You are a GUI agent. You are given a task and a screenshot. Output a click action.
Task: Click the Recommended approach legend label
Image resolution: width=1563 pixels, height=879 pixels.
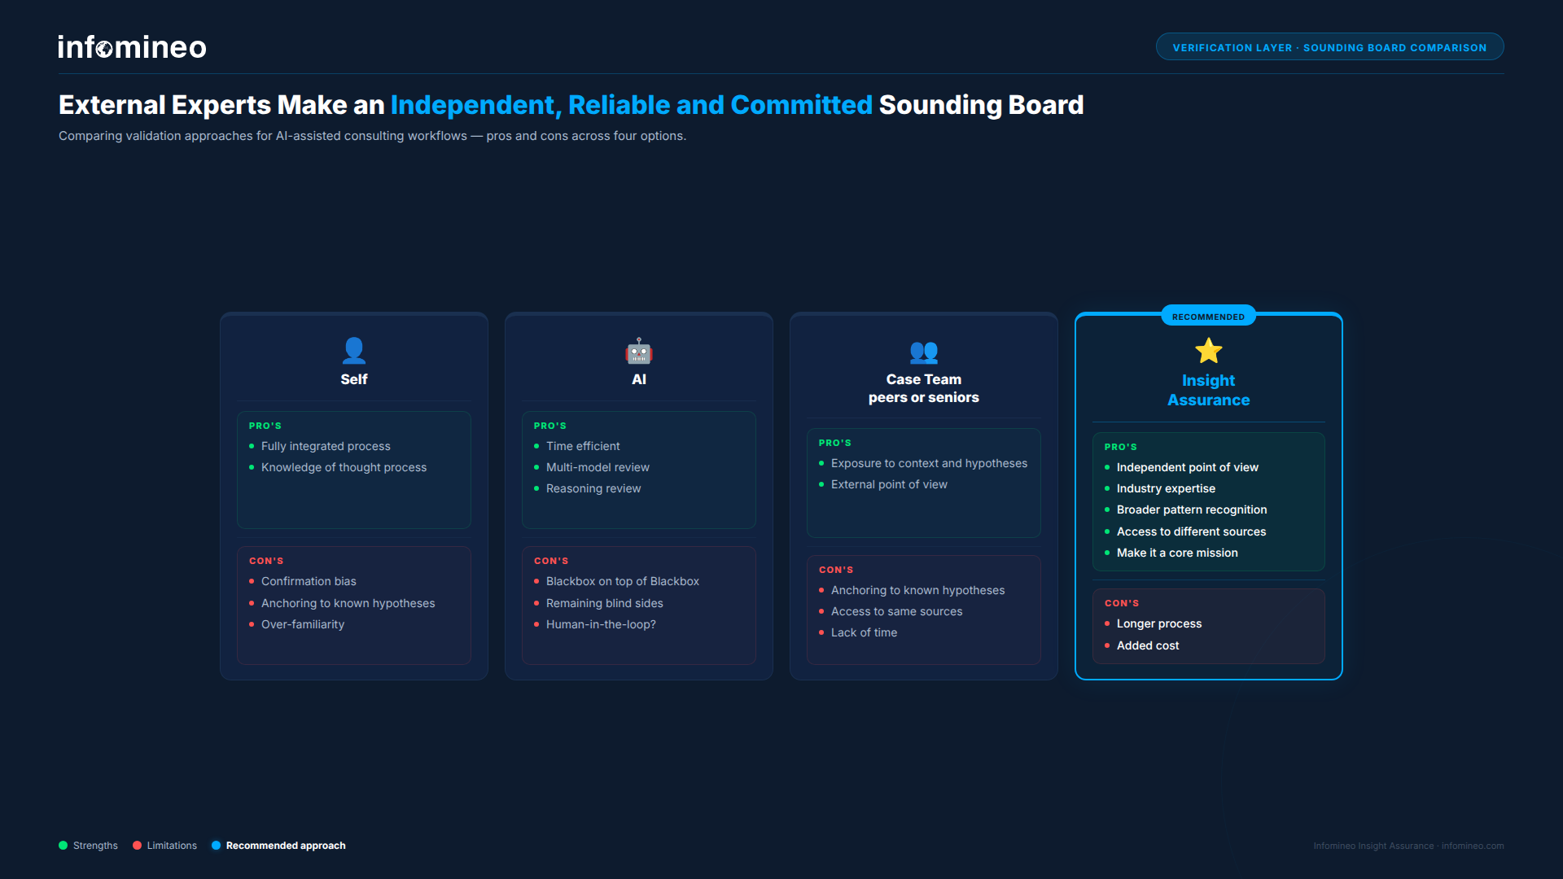click(286, 846)
